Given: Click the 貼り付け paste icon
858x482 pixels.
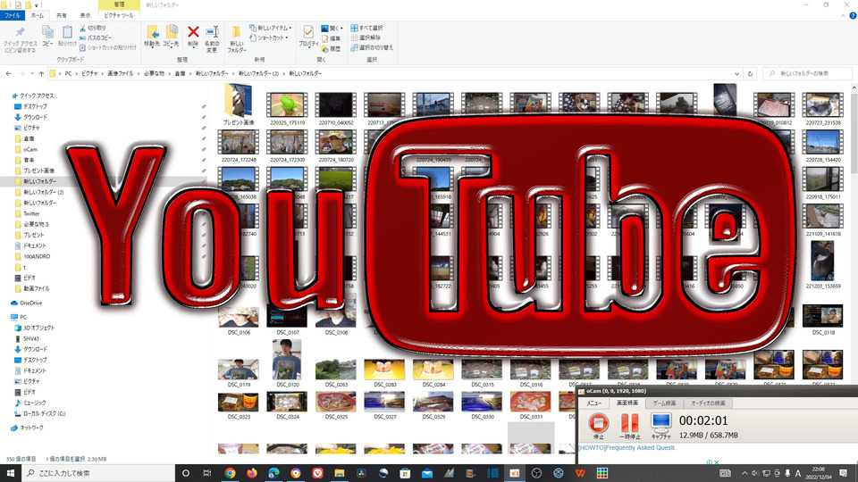Looking at the screenshot, I should pos(67,36).
